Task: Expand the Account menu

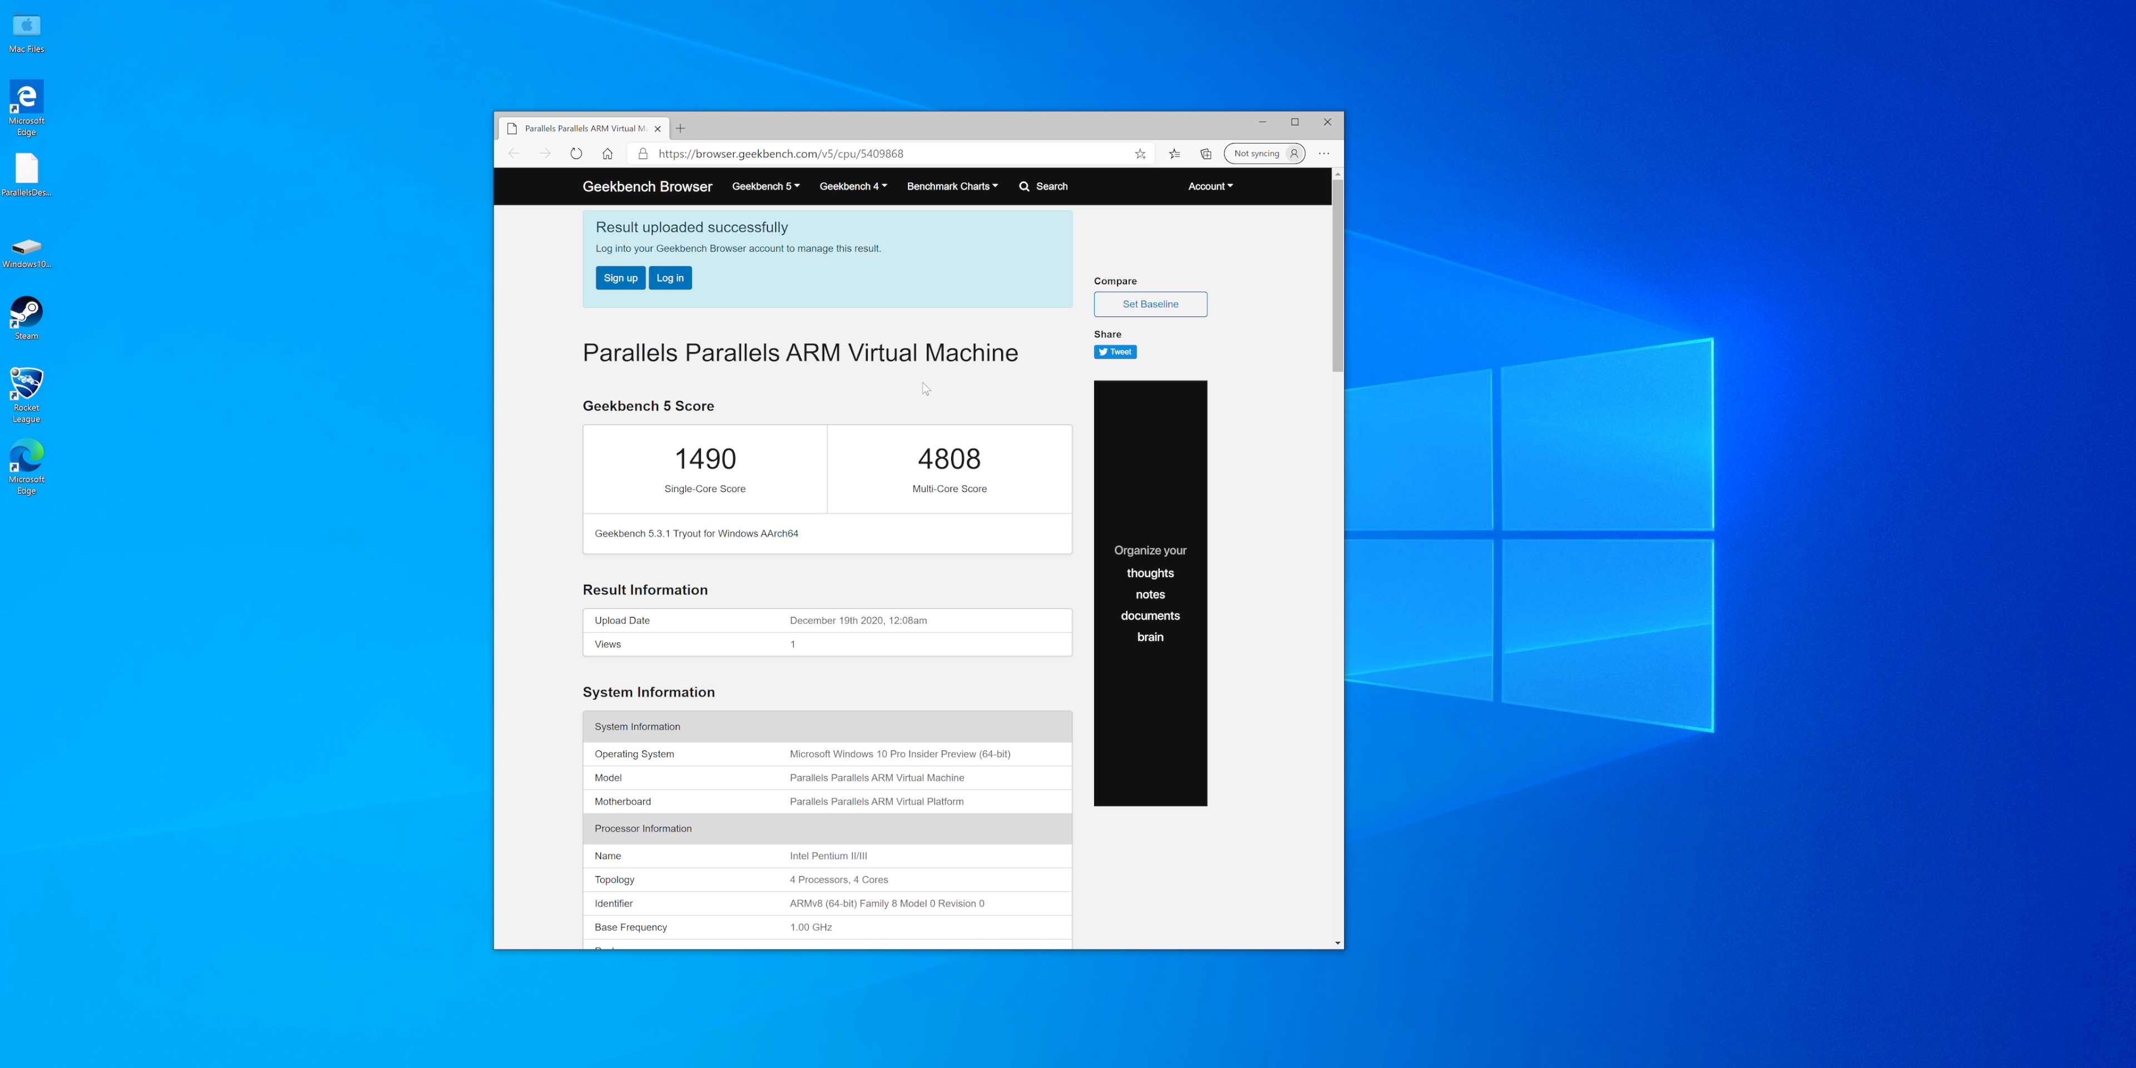Action: (1210, 186)
